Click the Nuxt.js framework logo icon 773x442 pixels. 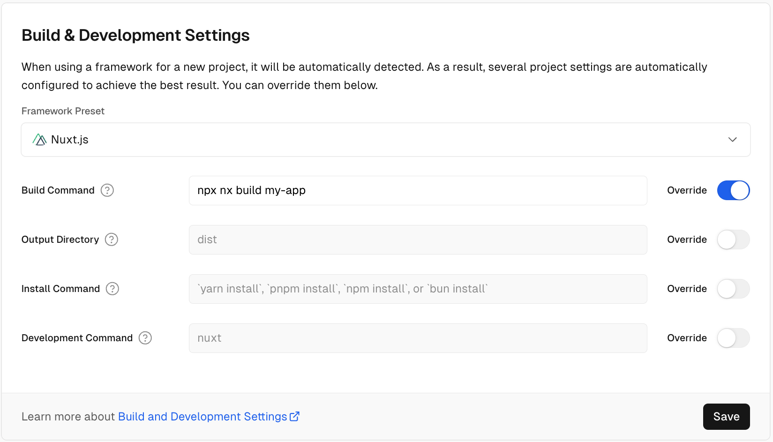(x=39, y=139)
